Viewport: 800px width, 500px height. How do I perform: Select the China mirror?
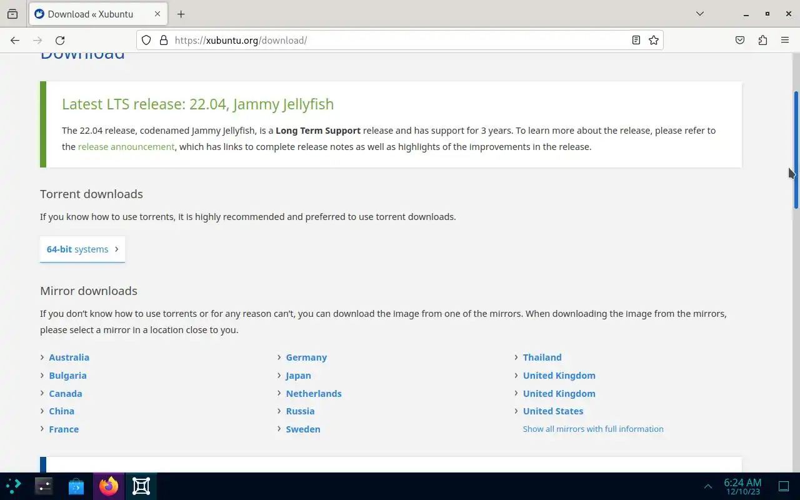pyautogui.click(x=62, y=411)
